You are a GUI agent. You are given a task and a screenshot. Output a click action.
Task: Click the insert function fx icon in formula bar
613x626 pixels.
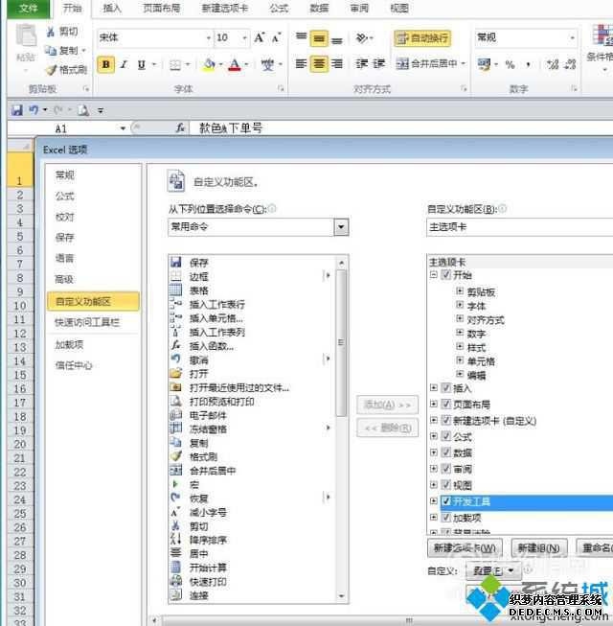point(180,128)
